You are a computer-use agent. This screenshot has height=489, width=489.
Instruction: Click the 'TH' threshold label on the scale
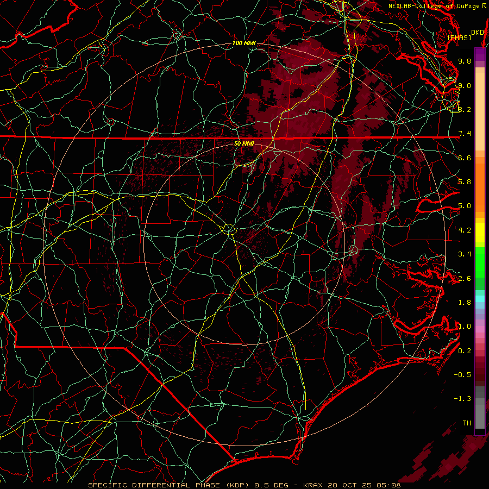pyautogui.click(x=467, y=423)
